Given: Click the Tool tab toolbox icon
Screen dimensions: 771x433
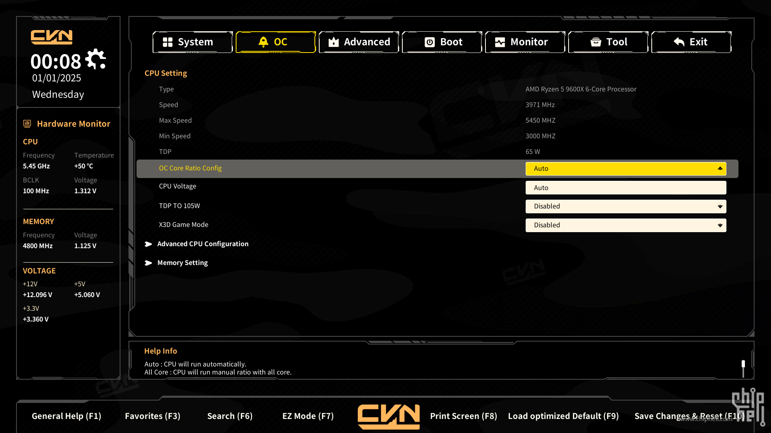Looking at the screenshot, I should point(596,42).
